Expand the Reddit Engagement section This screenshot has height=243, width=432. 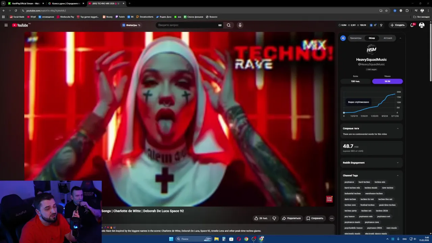398,163
